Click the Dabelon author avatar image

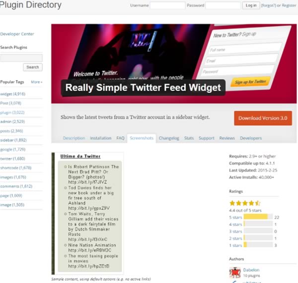235,273
